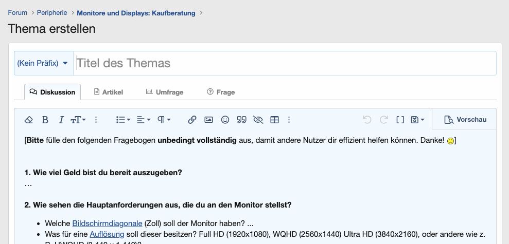Viewport: 509px width, 244px height.
Task: Toggle italic formatting in editor toolbar
Action: click(61, 120)
